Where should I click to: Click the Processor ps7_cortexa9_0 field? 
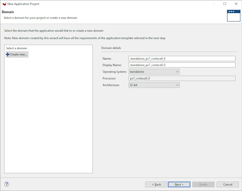pos(182,78)
